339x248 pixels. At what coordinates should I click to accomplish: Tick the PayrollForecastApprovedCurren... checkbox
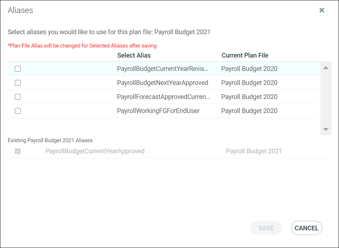[x=18, y=97]
